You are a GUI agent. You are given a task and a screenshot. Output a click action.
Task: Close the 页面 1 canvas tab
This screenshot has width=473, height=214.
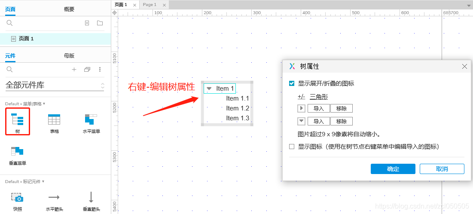tap(134, 5)
